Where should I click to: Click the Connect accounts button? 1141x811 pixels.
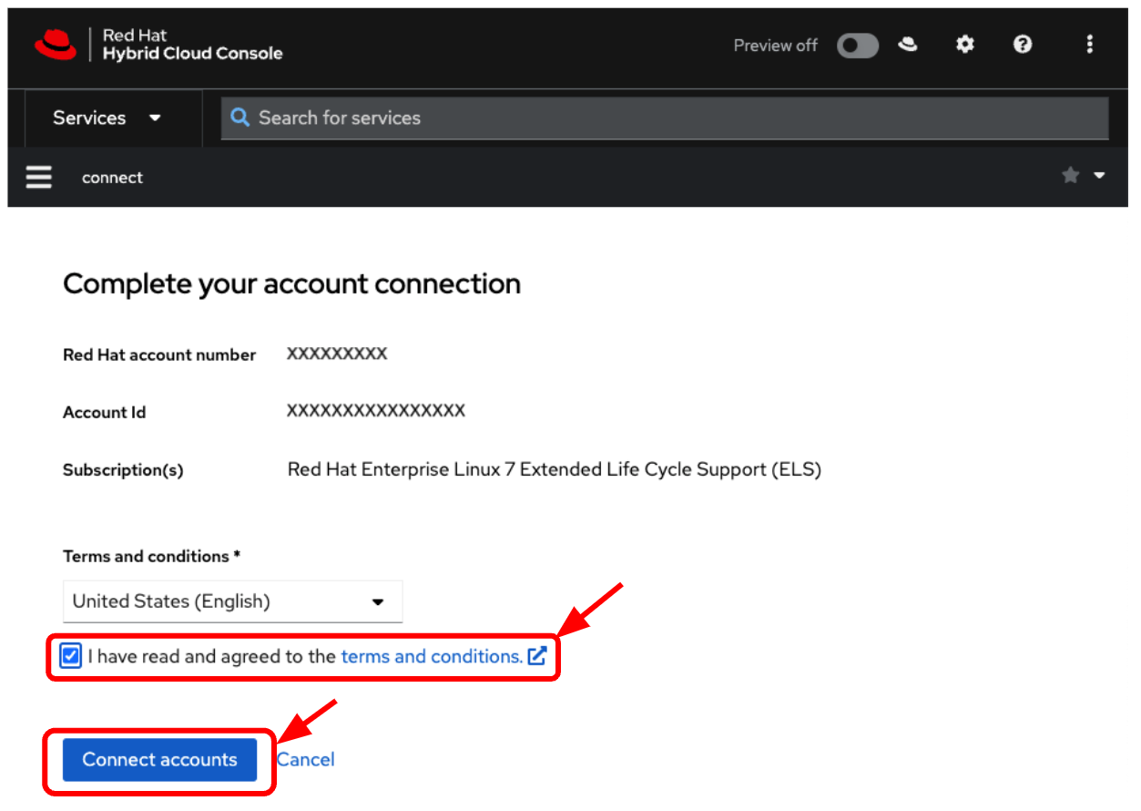pyautogui.click(x=159, y=760)
